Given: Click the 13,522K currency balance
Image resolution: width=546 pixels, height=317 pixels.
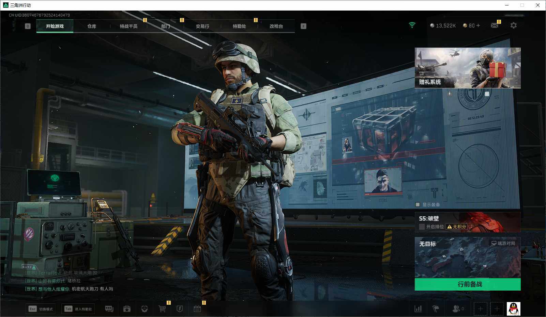Looking at the screenshot, I should click(443, 26).
